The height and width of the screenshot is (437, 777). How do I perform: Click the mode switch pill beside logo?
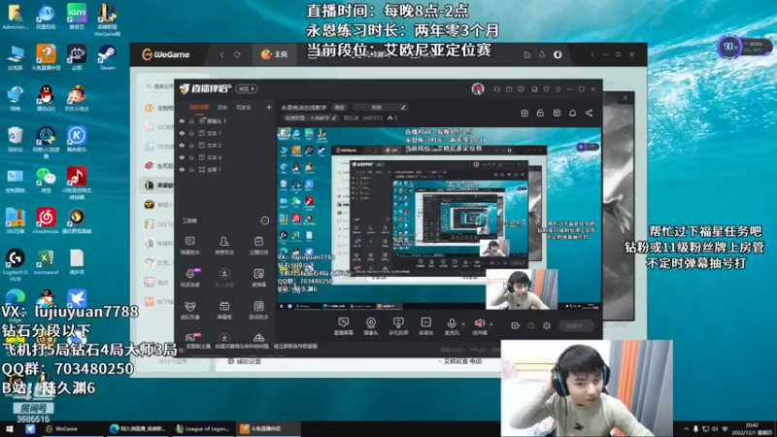[247, 88]
